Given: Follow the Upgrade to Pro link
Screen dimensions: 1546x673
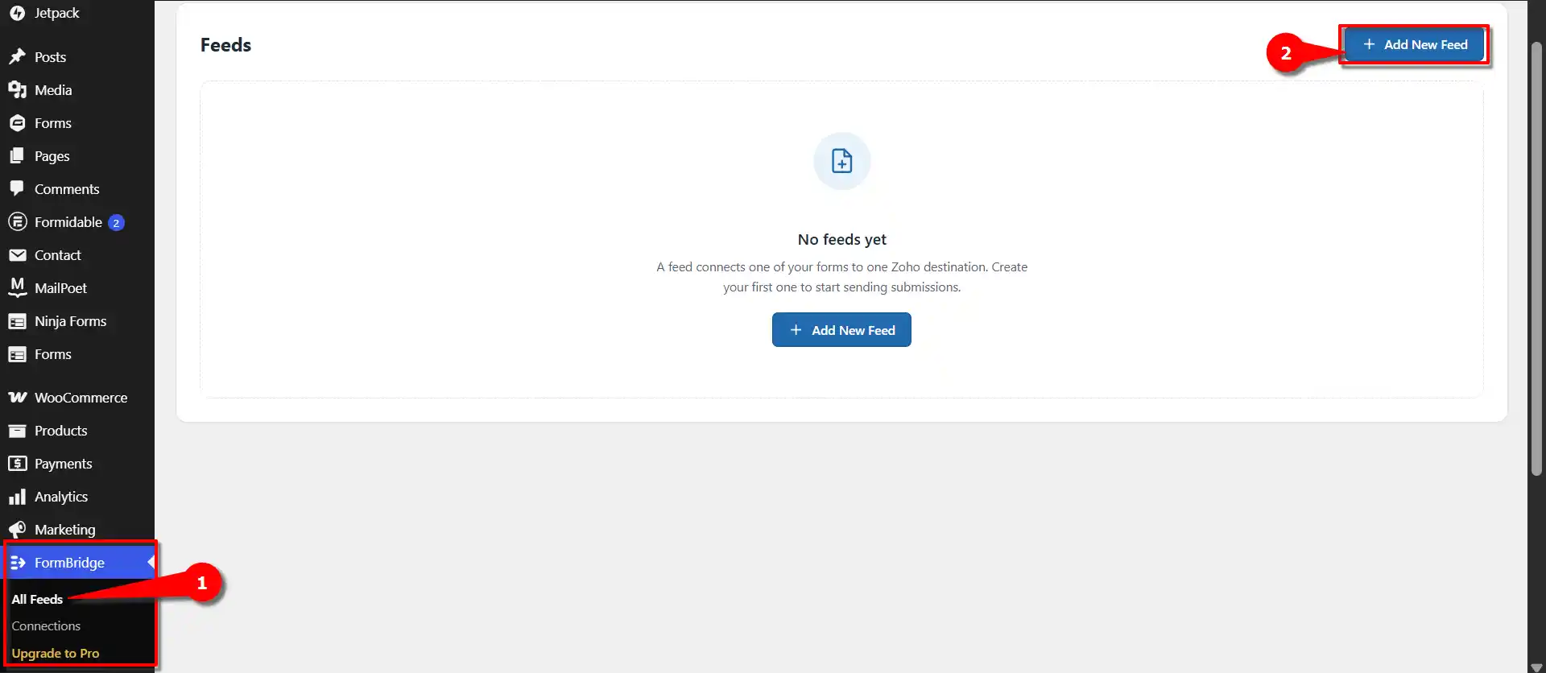Looking at the screenshot, I should 56,654.
